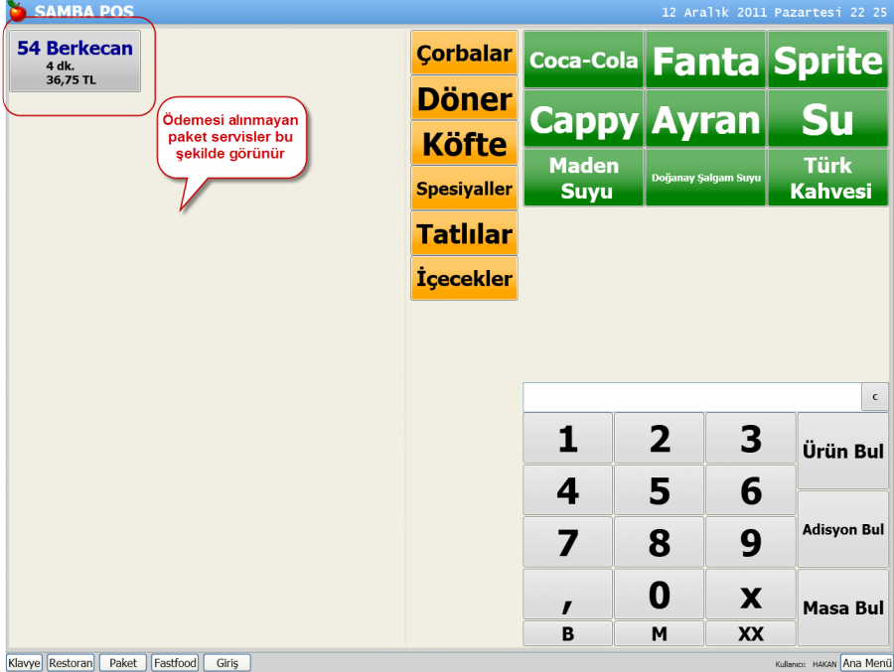
Task: Tap the B key on numpad
Action: tap(568, 633)
